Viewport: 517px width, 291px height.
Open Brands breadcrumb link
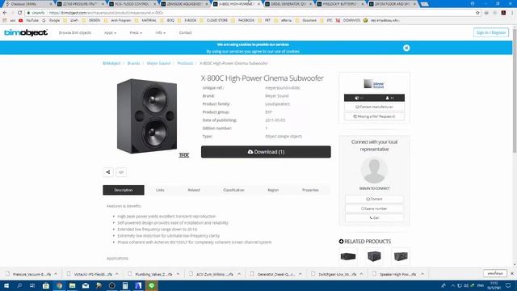133,63
